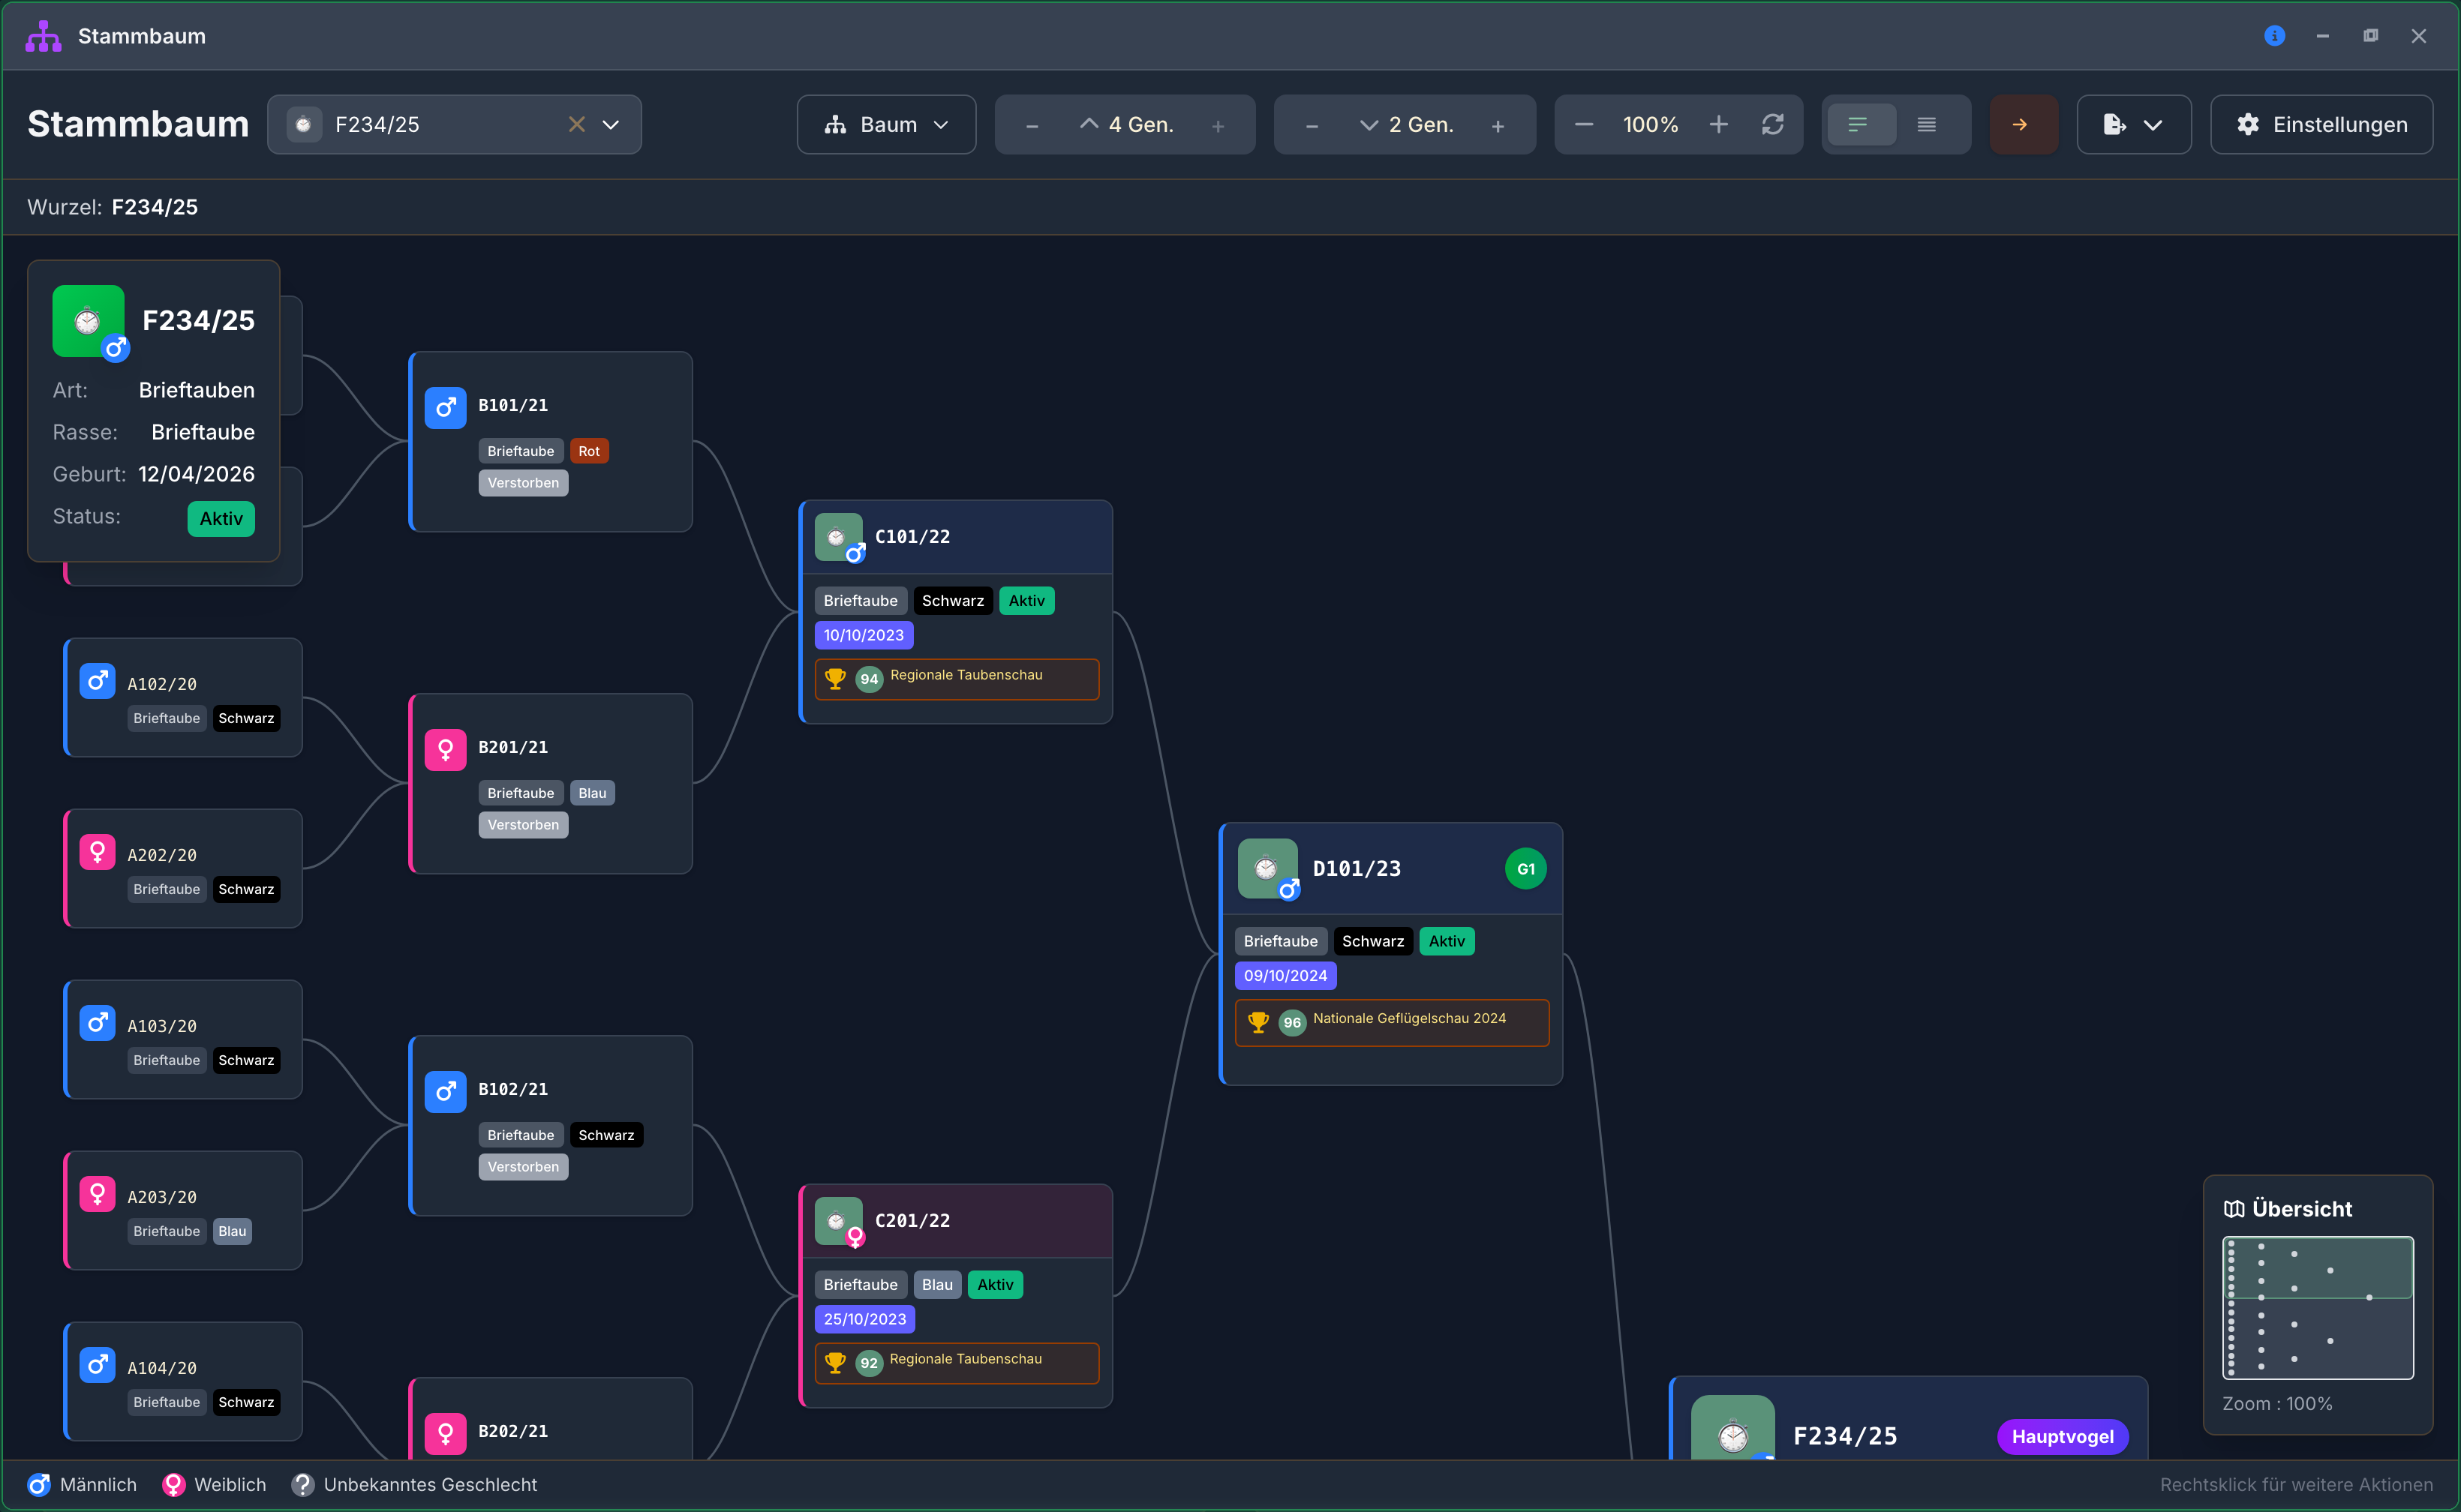Switch to compact list view toggle
Screen dimensions: 2461x1512
[x=1926, y=125]
